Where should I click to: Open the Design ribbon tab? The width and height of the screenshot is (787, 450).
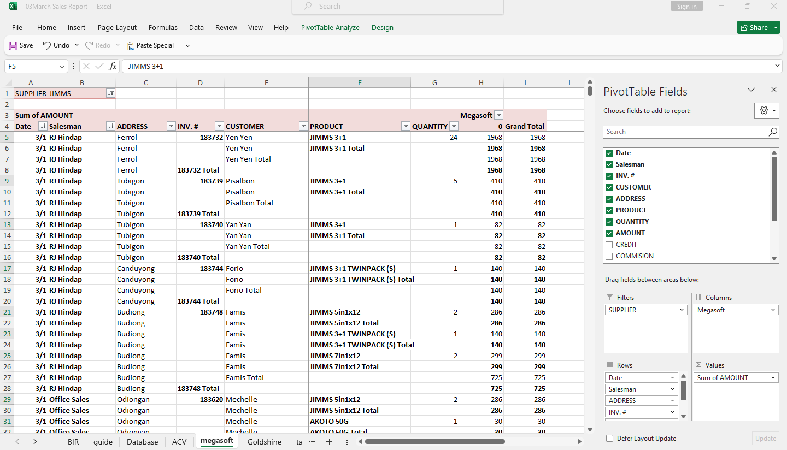pyautogui.click(x=383, y=28)
